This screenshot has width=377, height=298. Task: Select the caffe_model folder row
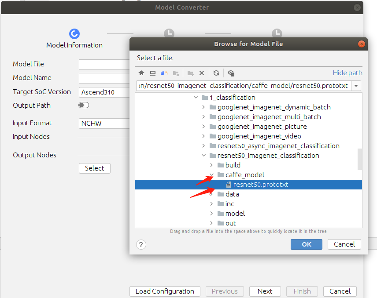(248, 175)
